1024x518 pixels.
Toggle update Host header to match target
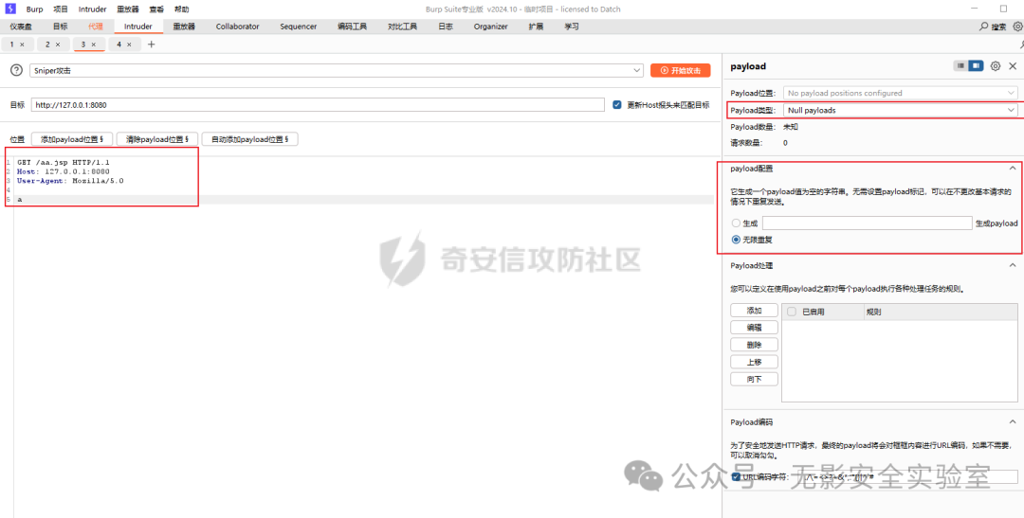616,105
